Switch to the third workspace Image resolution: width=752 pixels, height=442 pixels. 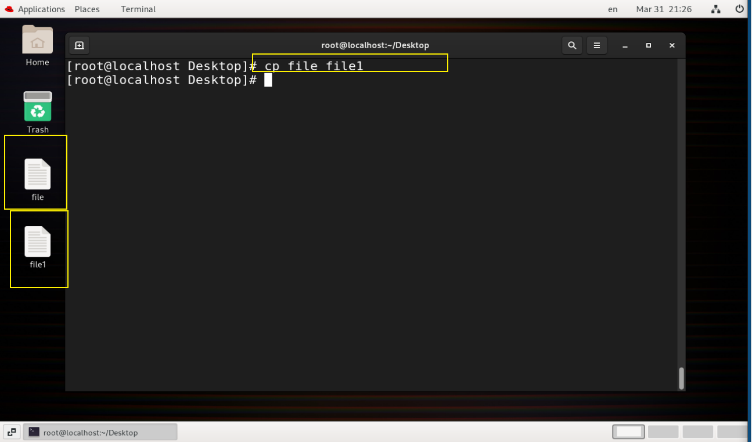point(698,432)
